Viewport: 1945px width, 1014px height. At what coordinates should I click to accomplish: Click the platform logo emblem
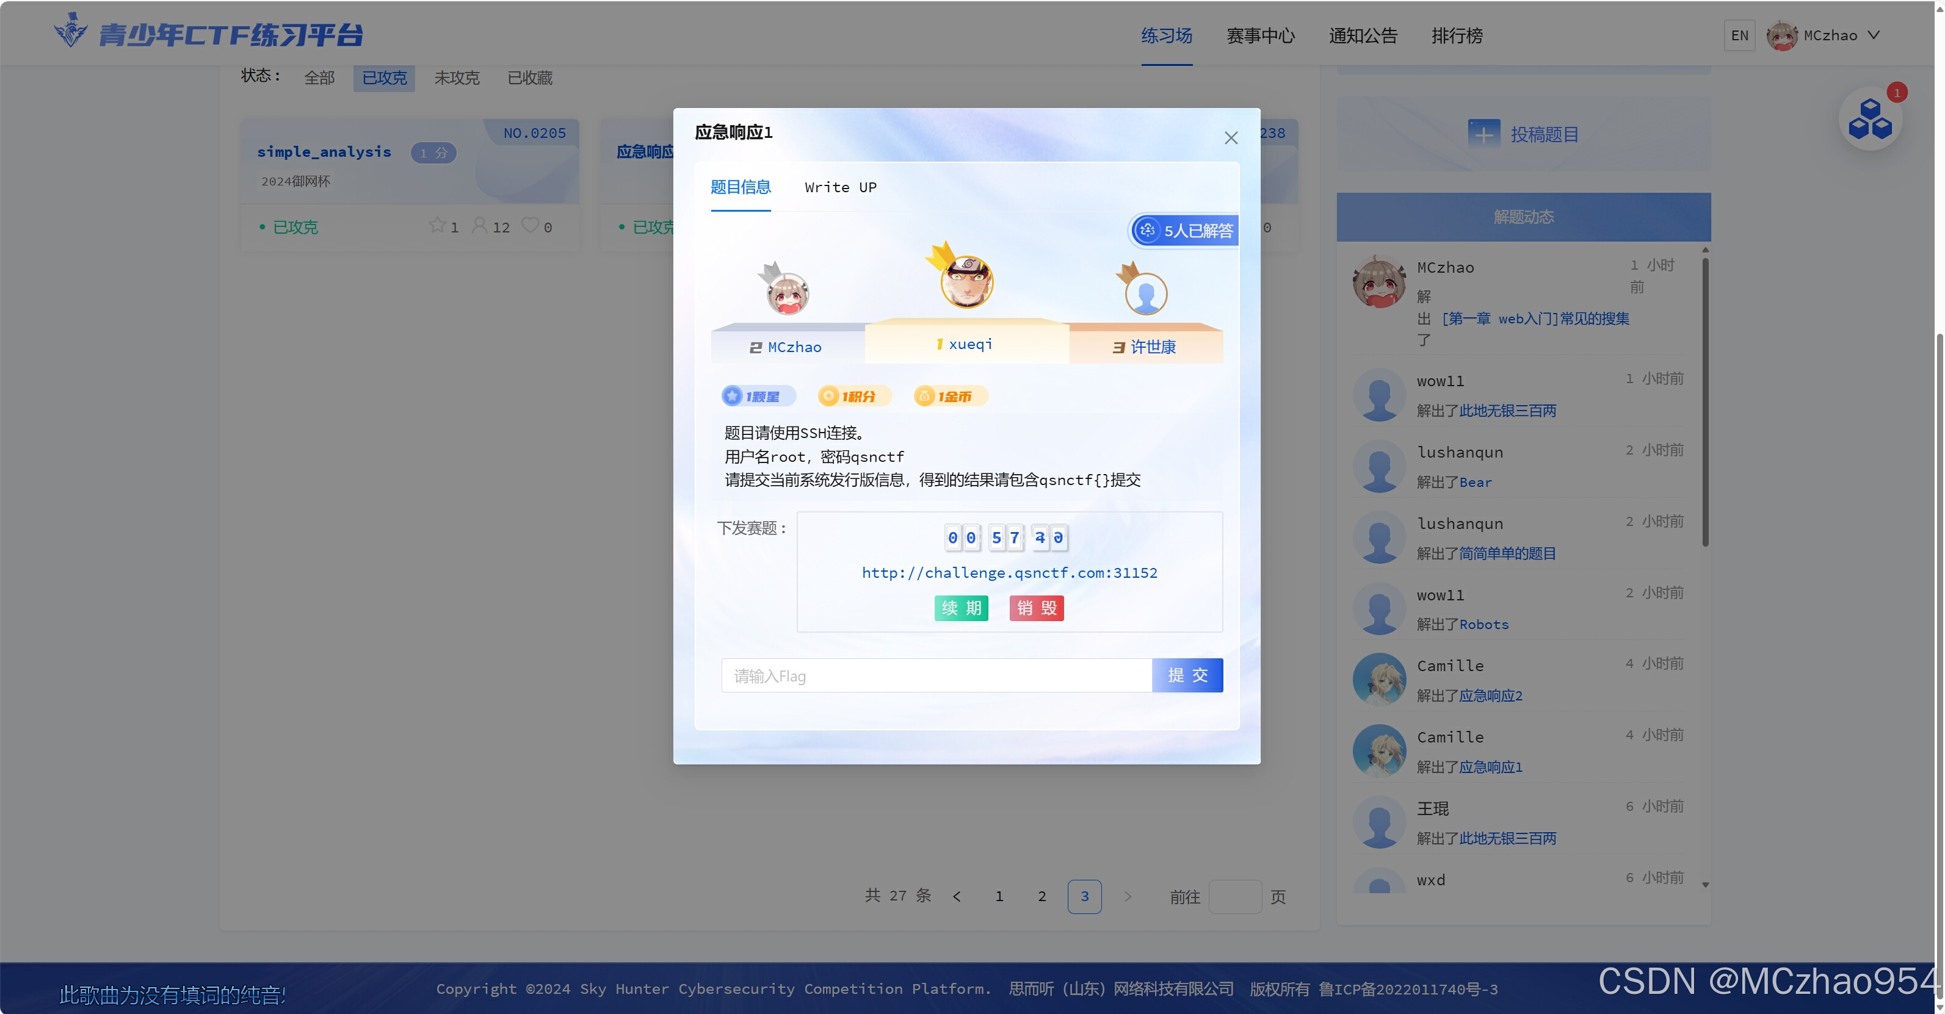[71, 32]
